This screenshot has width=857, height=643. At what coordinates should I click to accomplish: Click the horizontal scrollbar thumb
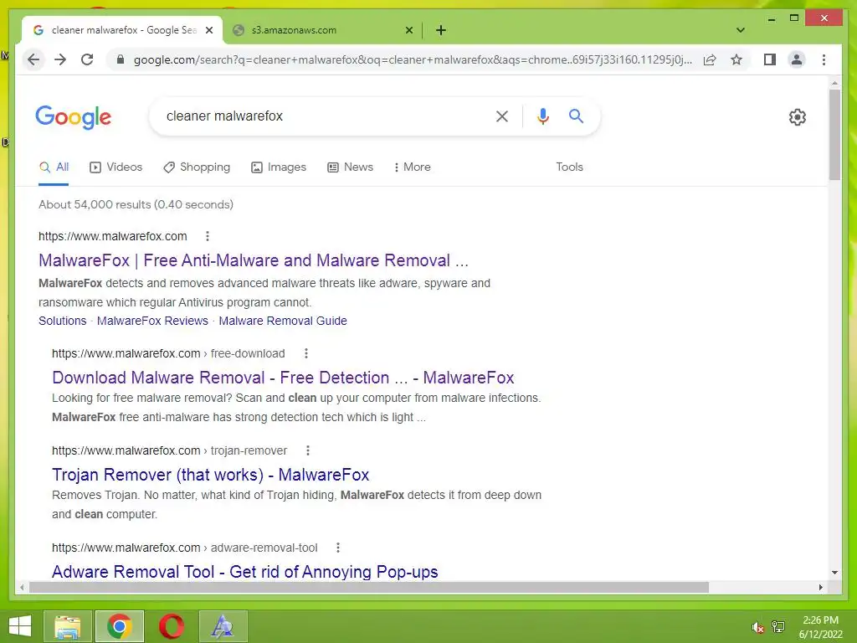click(x=369, y=587)
